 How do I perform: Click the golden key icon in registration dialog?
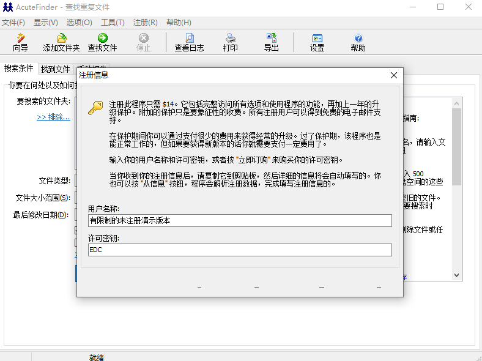tap(95, 108)
